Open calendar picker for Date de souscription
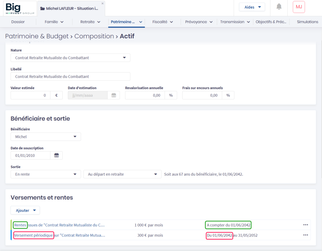The image size is (322, 251). point(57,155)
